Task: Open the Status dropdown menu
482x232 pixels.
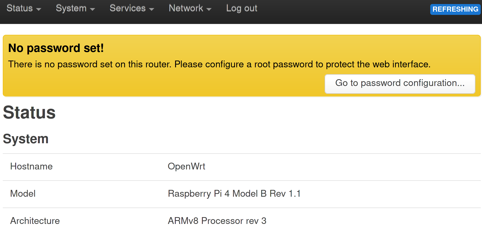Action: pos(24,8)
